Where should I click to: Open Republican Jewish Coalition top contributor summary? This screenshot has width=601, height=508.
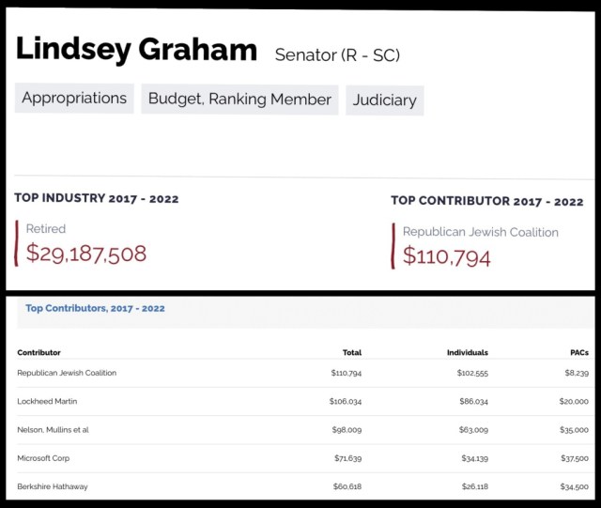coord(480,232)
